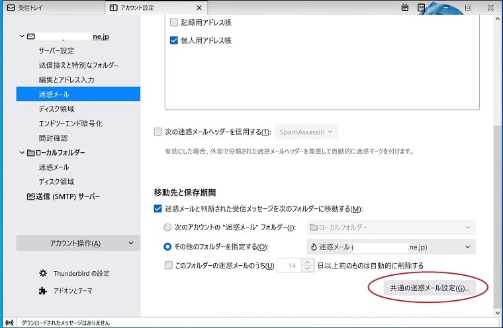This screenshot has width=503, height=328.
Task: Open 開封確認 settings
Action: [x=53, y=138]
